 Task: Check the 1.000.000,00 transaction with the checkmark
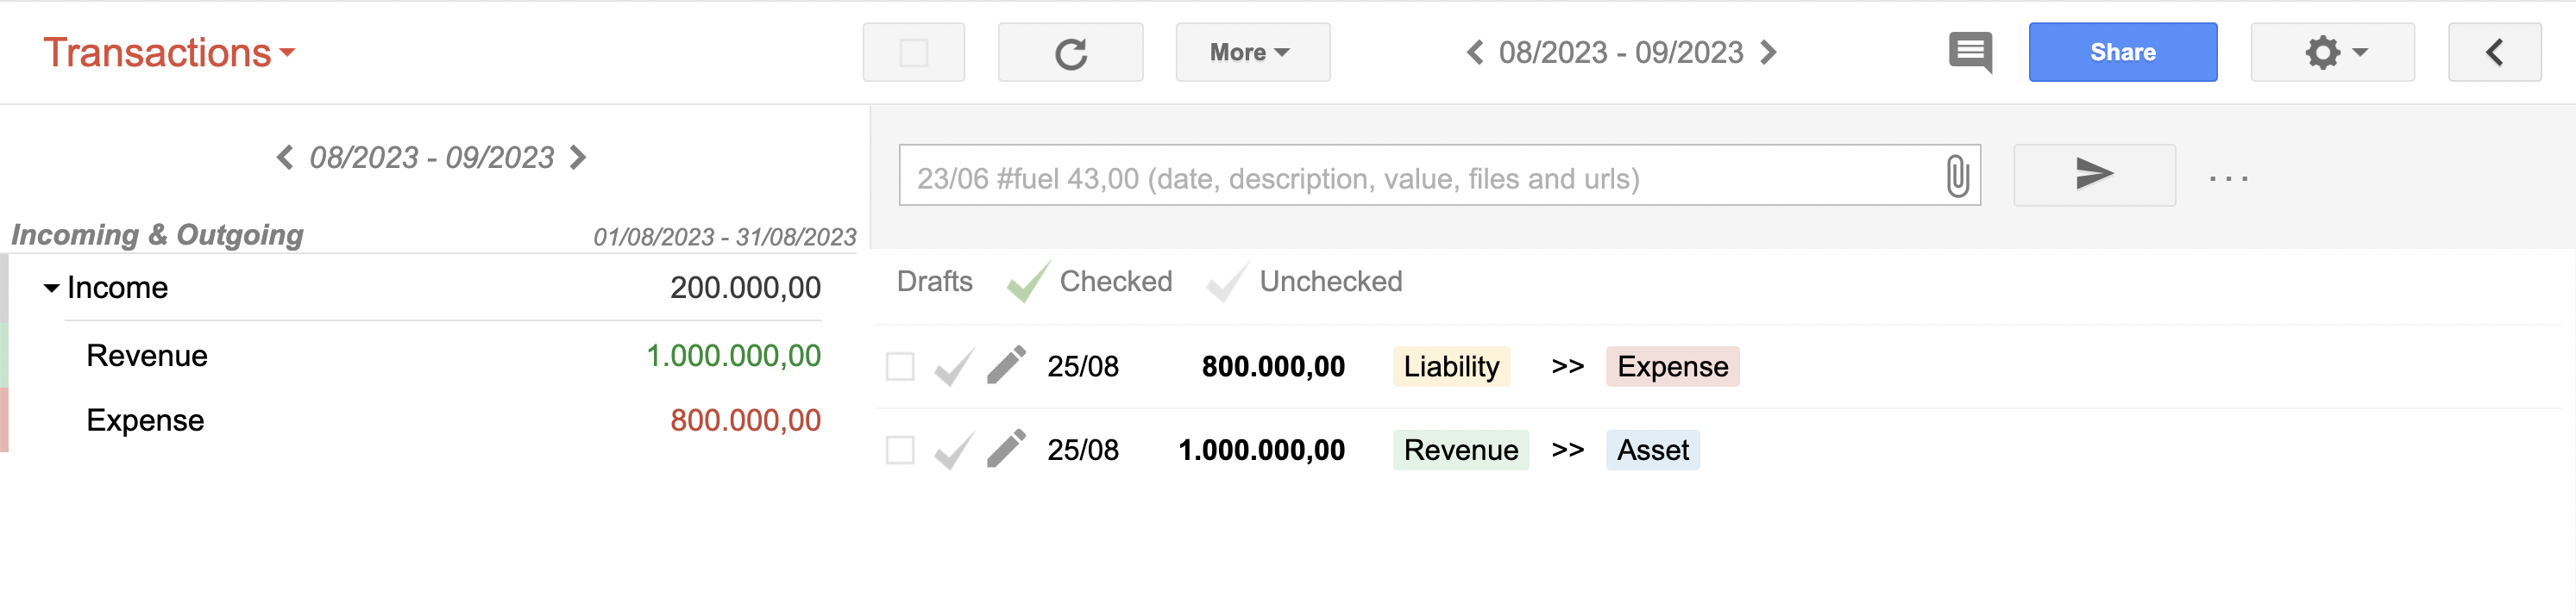pyautogui.click(x=951, y=450)
